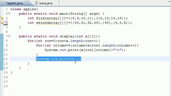Click the closing brace on line 15

tap(11, 73)
